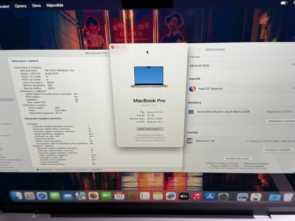Open Maps from the dock
This screenshot has width=295, height=221.
coord(81,196)
